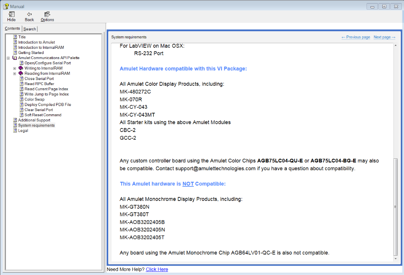Viewport: 404px width, 275px height.
Task: Click the System requirements topic icon
Action: click(15, 125)
